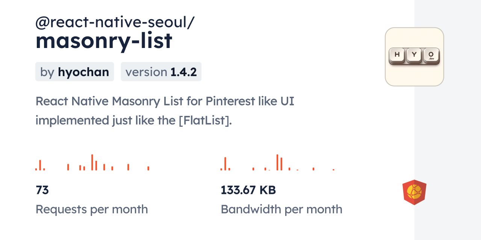Select the tallest bar in the requests chart
Image resolution: width=481 pixels, height=240 pixels.
coord(92,162)
